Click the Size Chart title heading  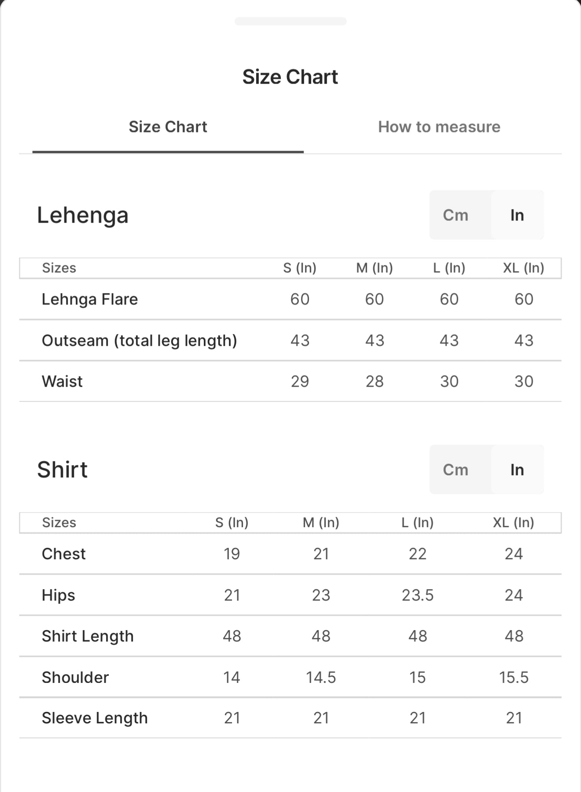click(x=290, y=77)
